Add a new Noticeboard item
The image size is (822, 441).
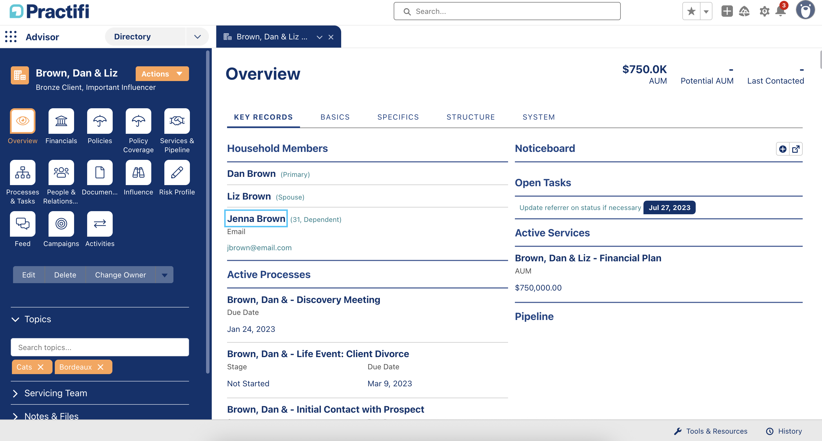(783, 149)
